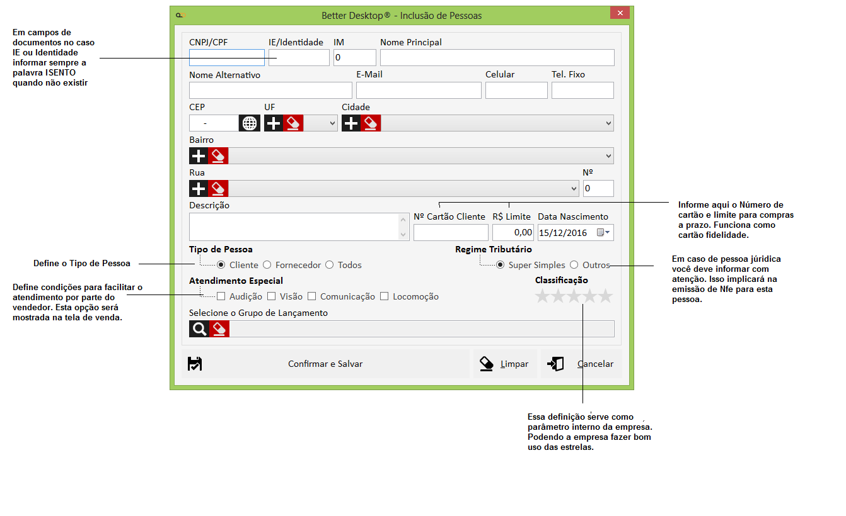Enable the Audição checkbox

coord(221,296)
